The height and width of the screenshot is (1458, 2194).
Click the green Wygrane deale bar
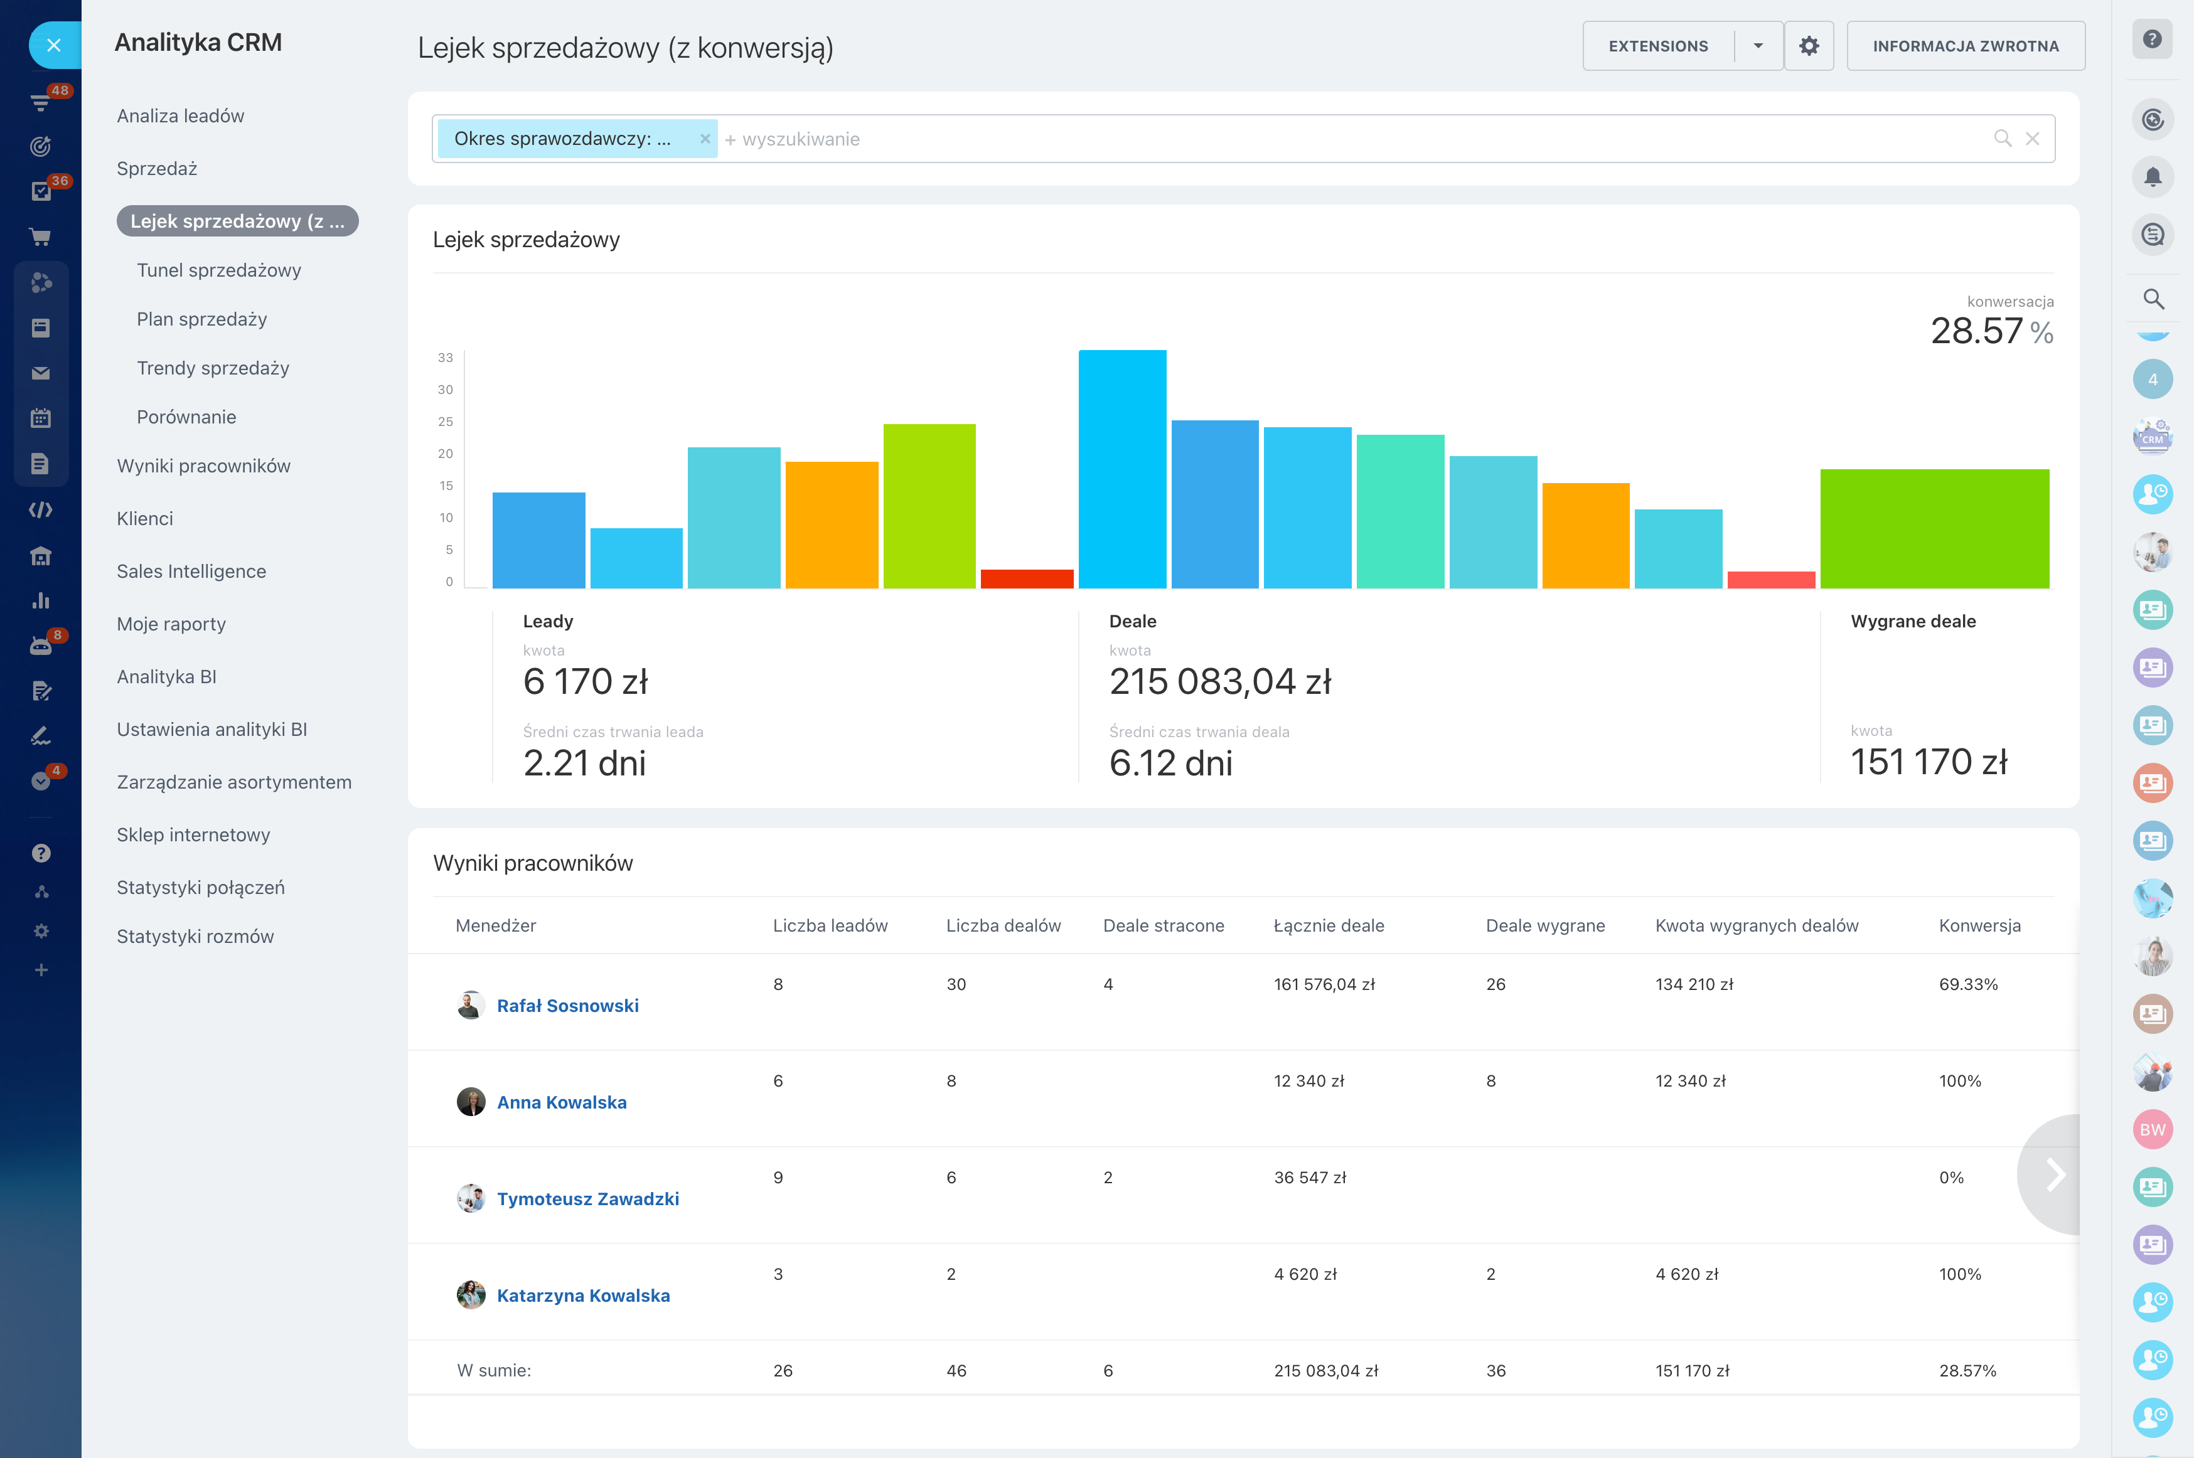coord(1934,528)
